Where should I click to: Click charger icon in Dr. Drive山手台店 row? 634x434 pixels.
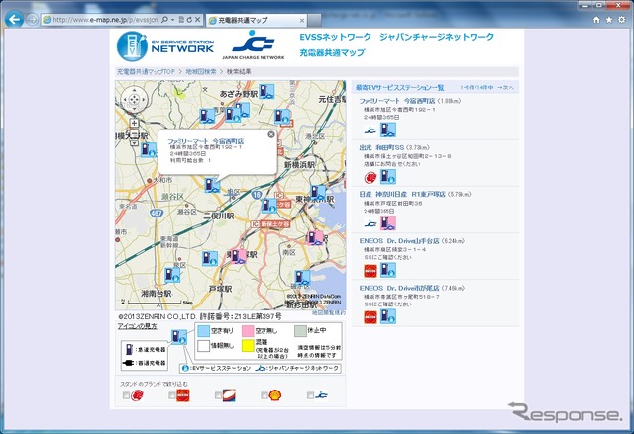[388, 270]
